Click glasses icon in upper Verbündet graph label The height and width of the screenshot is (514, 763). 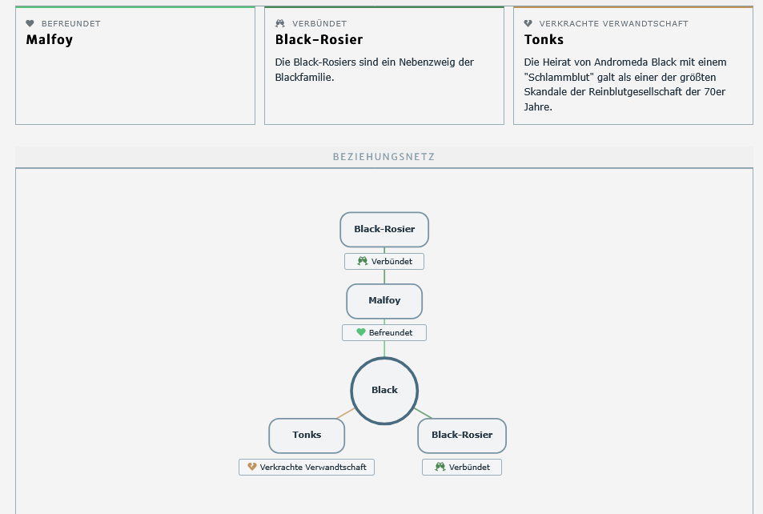tap(363, 261)
